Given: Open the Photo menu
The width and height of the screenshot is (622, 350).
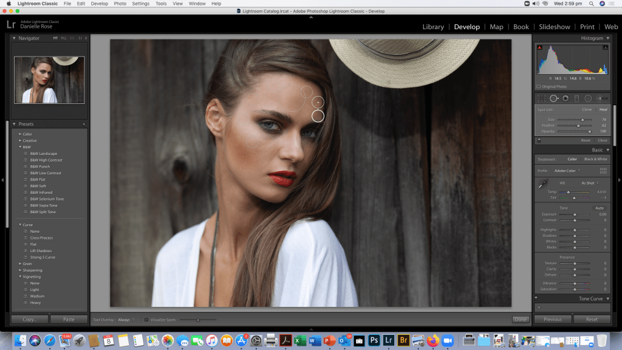Looking at the screenshot, I should point(120,4).
